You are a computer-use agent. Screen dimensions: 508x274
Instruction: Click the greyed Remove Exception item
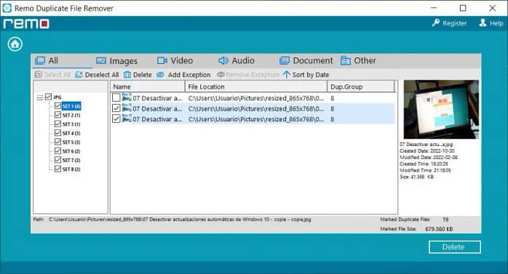pyautogui.click(x=248, y=75)
